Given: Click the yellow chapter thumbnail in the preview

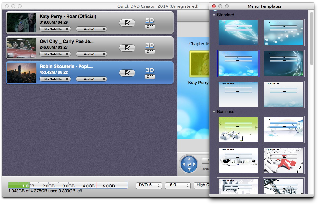Looking at the screenshot, I should click(x=199, y=64).
